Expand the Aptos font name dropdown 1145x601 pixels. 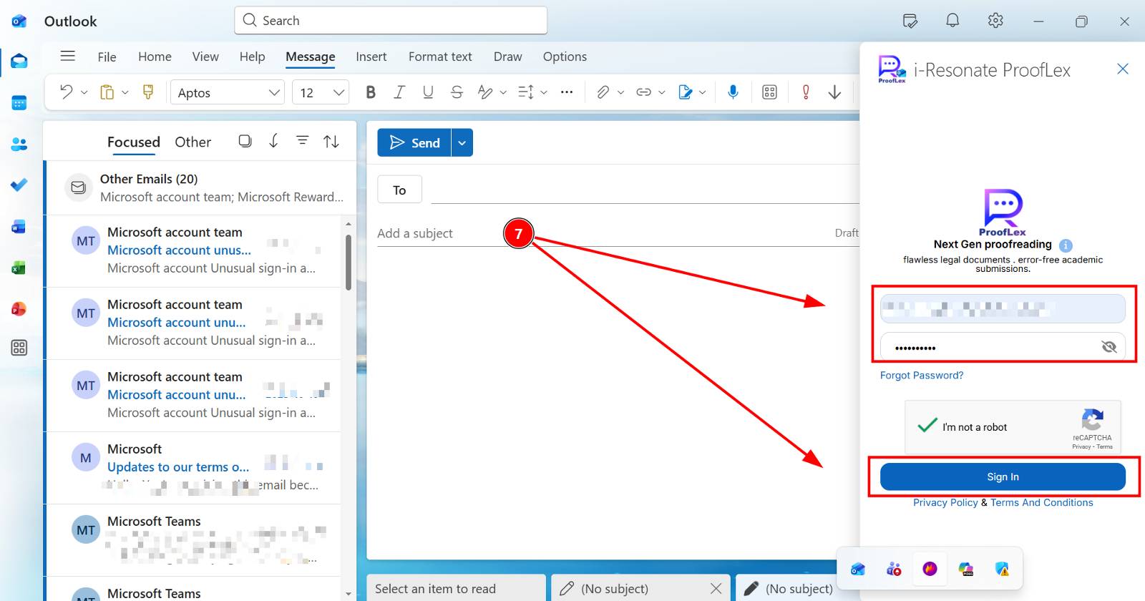pos(273,92)
